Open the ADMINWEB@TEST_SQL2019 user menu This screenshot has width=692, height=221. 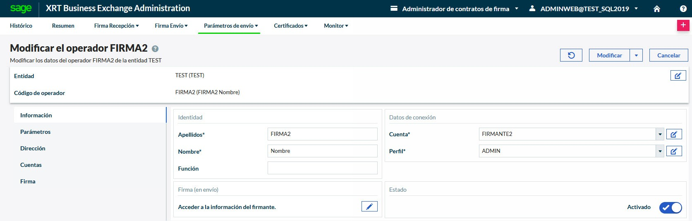(x=584, y=9)
